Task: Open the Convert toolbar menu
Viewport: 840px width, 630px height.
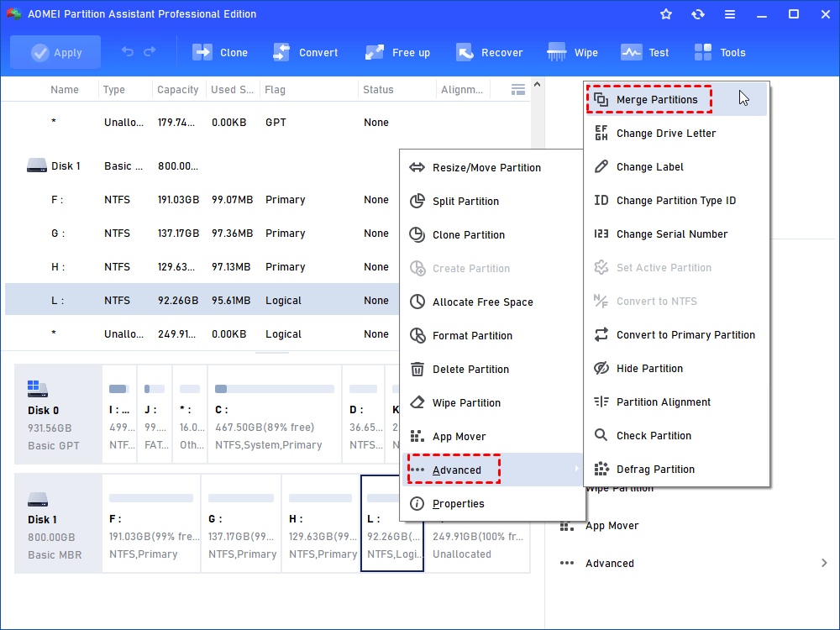Action: pyautogui.click(x=306, y=52)
